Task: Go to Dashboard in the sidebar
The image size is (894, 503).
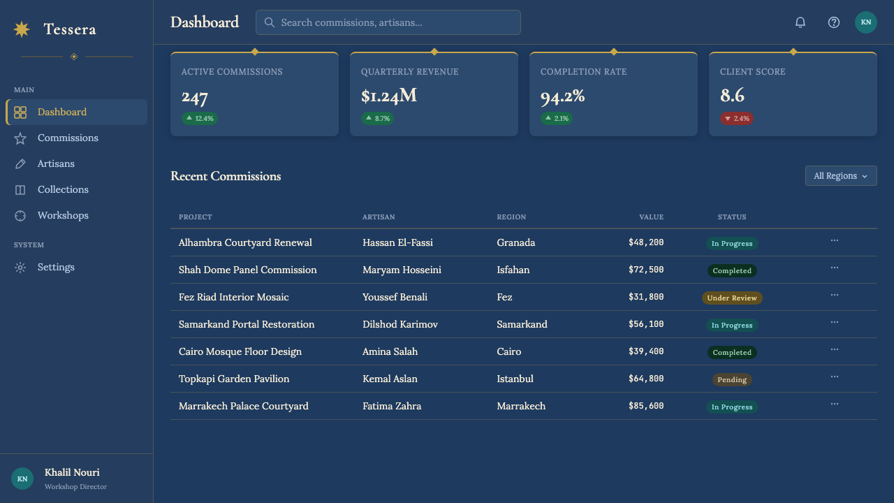Action: 77,112
